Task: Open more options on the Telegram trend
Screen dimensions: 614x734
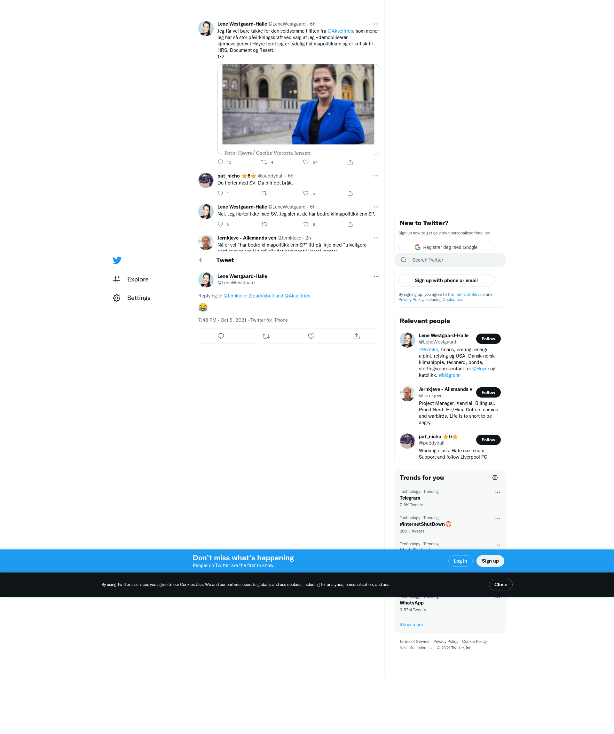Action: [498, 493]
